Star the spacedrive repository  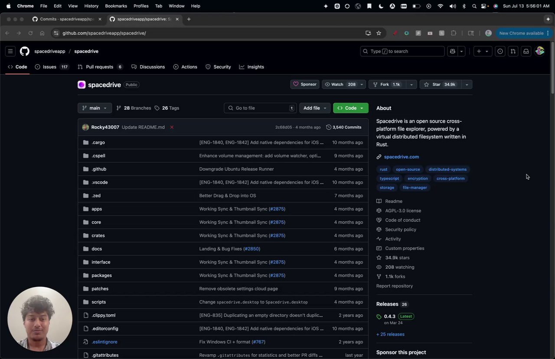440,85
